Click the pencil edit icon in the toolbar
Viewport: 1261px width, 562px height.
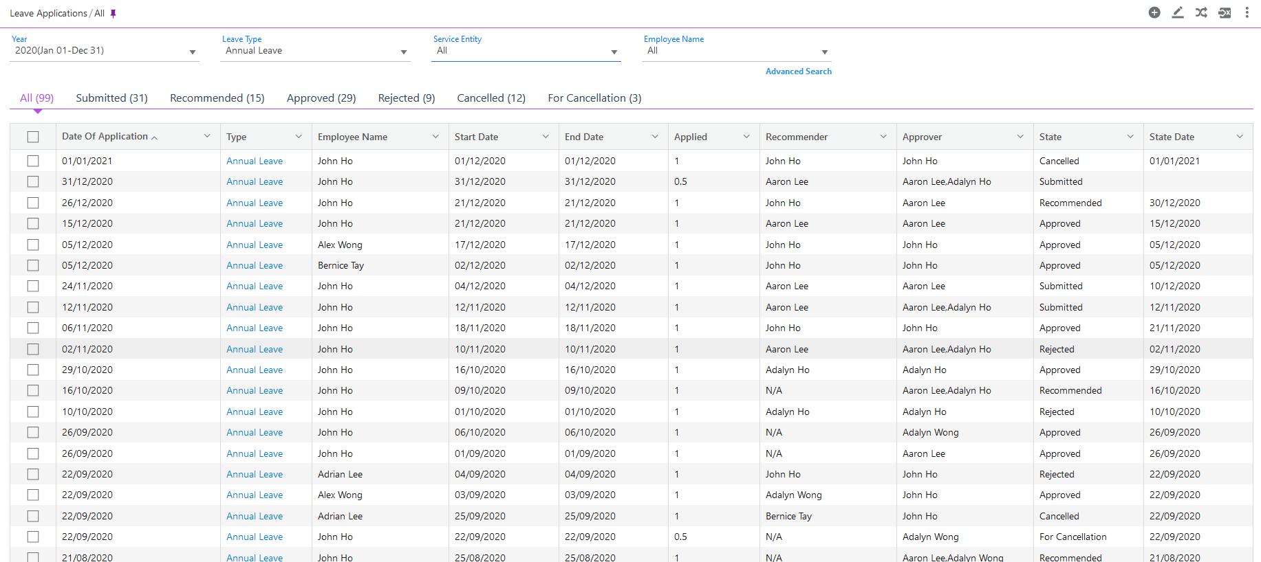pos(1178,12)
